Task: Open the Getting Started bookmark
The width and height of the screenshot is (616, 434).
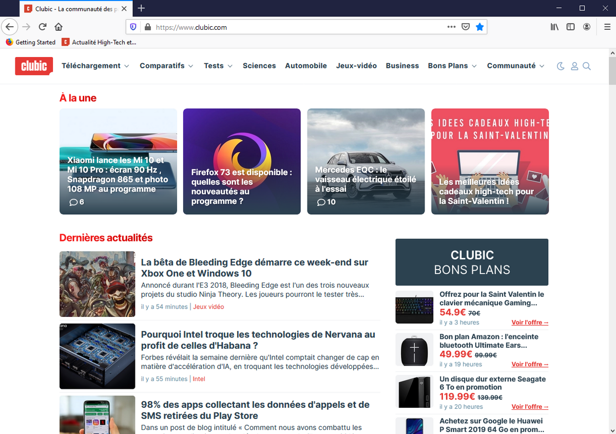Action: pos(31,42)
